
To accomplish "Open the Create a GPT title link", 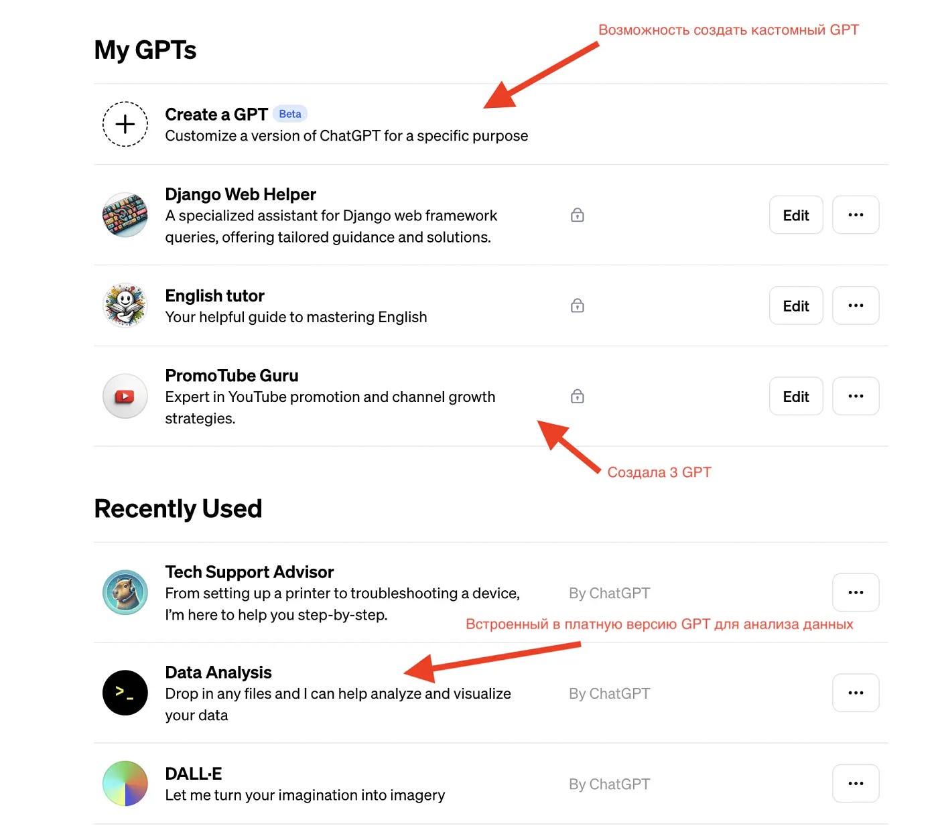I will (x=216, y=115).
